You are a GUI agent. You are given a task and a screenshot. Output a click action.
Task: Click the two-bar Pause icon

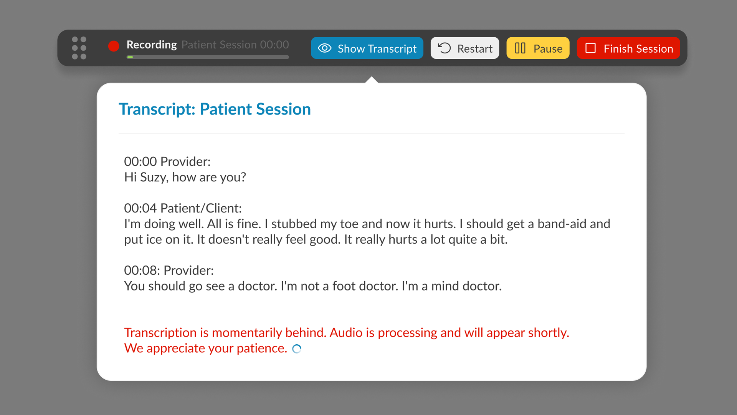[520, 48]
